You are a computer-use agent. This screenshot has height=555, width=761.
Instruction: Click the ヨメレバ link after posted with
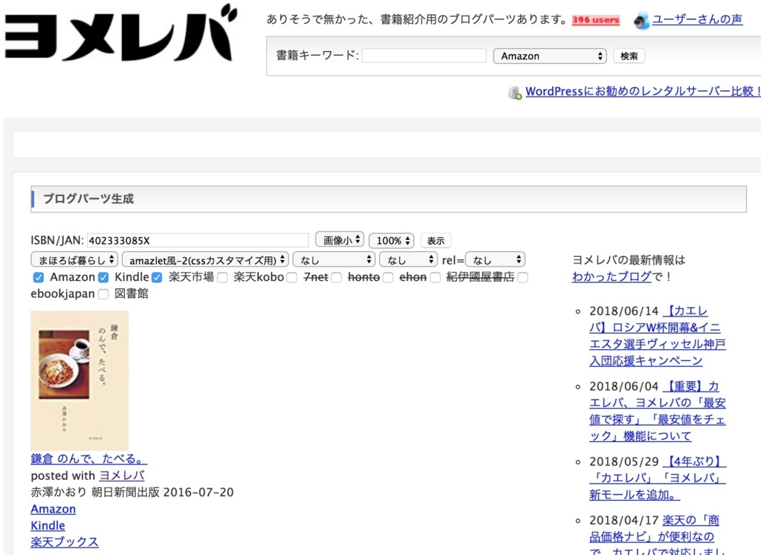tap(122, 476)
